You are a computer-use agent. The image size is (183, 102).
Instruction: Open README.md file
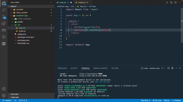pos(31,43)
